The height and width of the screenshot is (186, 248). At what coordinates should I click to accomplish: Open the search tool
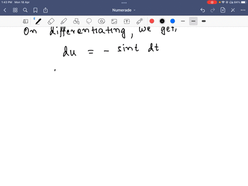point(25,10)
